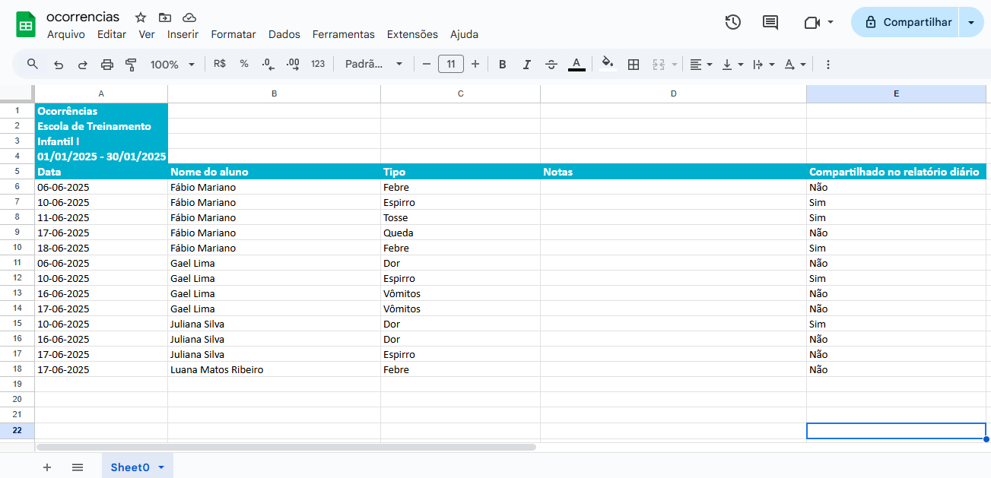
Task: Format as percent
Action: tap(244, 64)
